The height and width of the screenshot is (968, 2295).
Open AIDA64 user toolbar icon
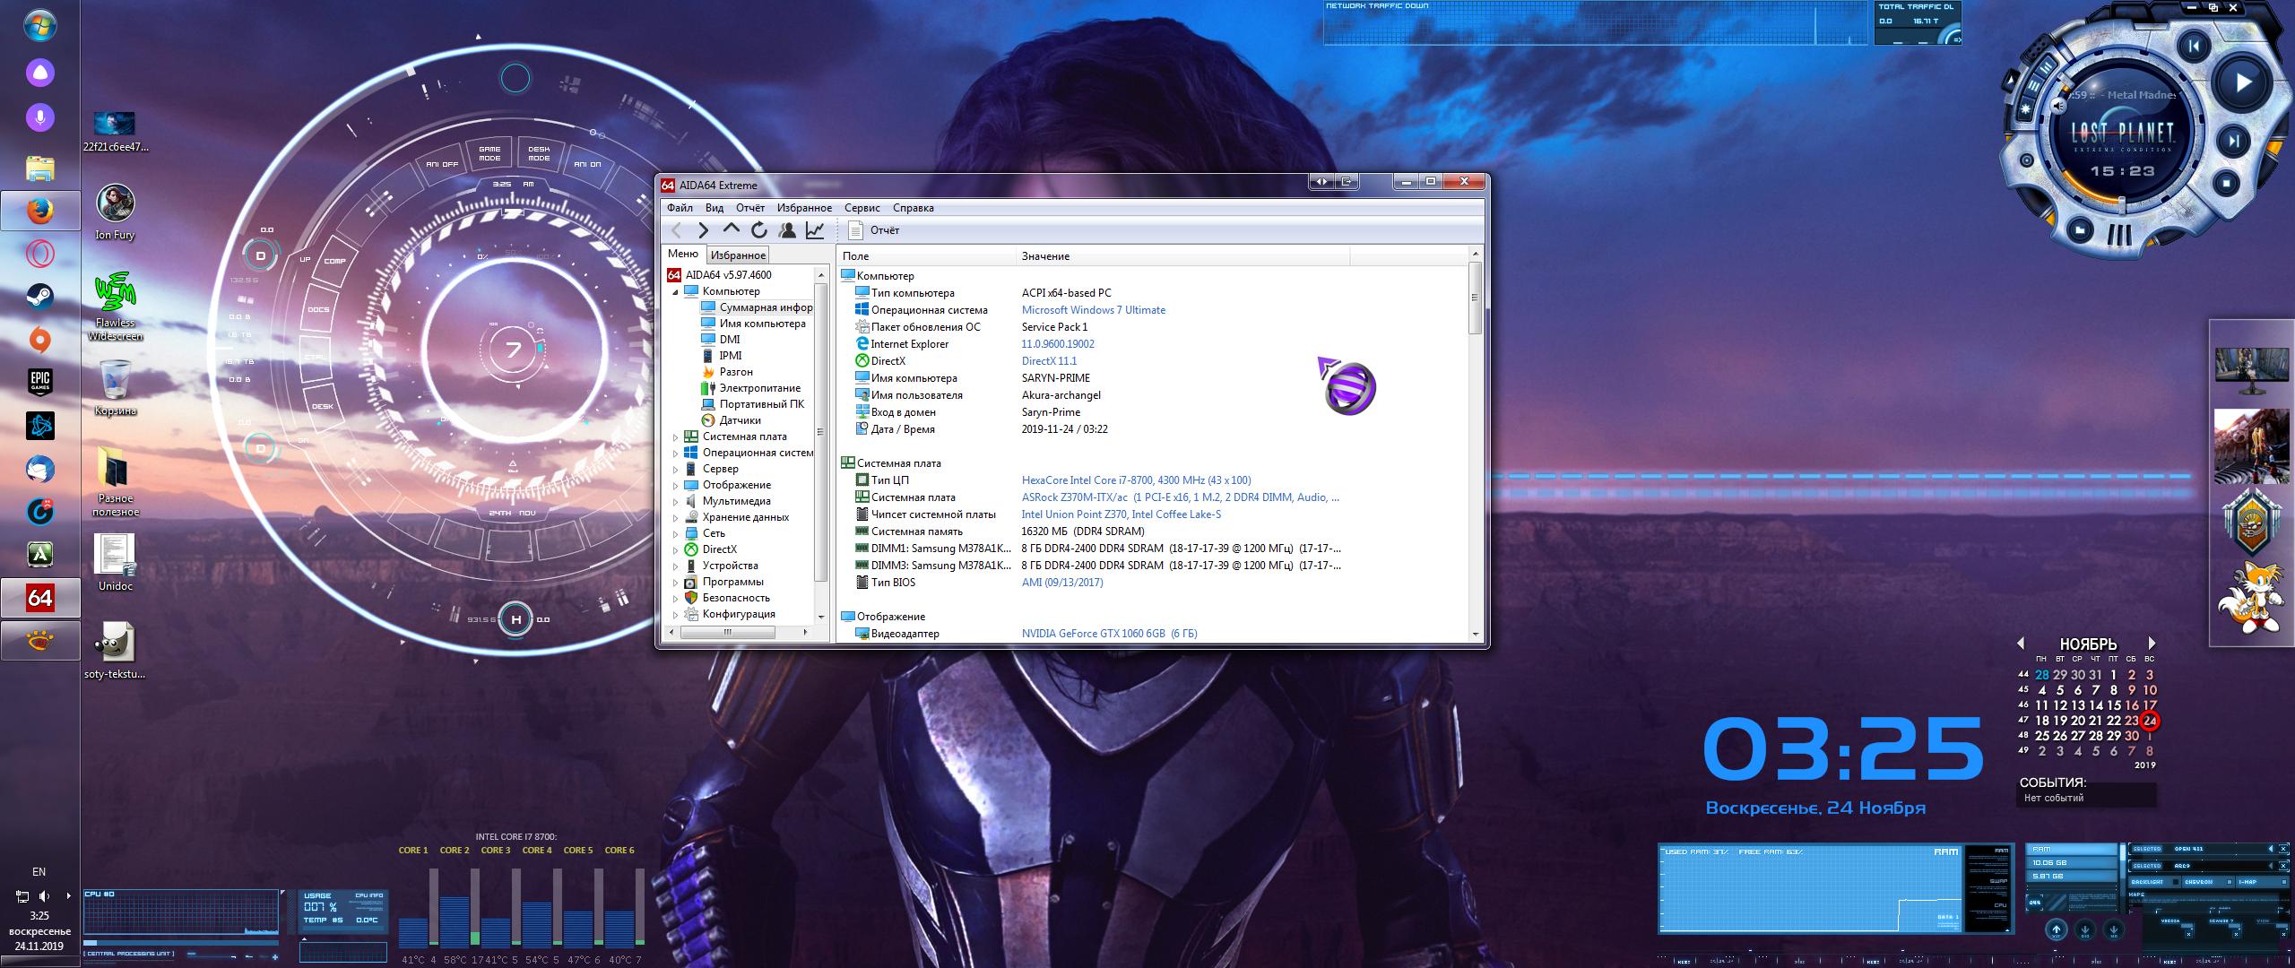pos(787,230)
